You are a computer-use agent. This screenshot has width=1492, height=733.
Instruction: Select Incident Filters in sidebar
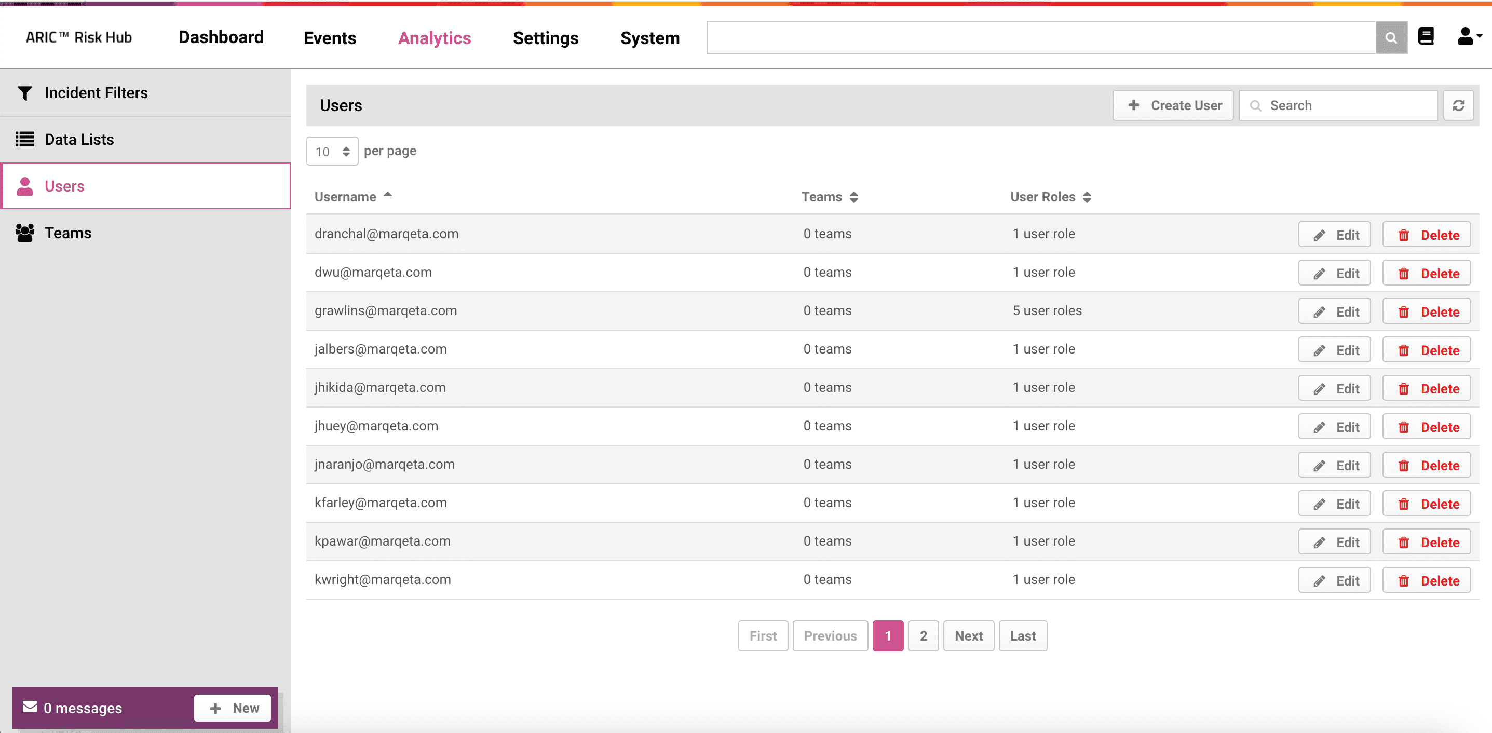click(x=145, y=92)
